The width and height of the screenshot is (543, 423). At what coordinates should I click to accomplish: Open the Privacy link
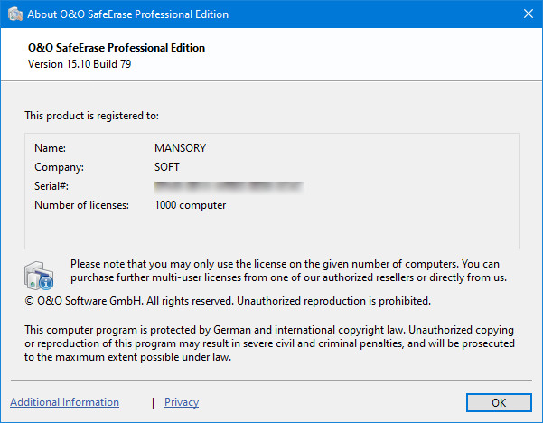[x=182, y=402]
